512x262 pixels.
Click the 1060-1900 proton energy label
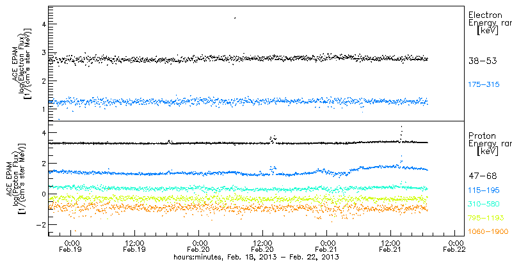[488, 231]
